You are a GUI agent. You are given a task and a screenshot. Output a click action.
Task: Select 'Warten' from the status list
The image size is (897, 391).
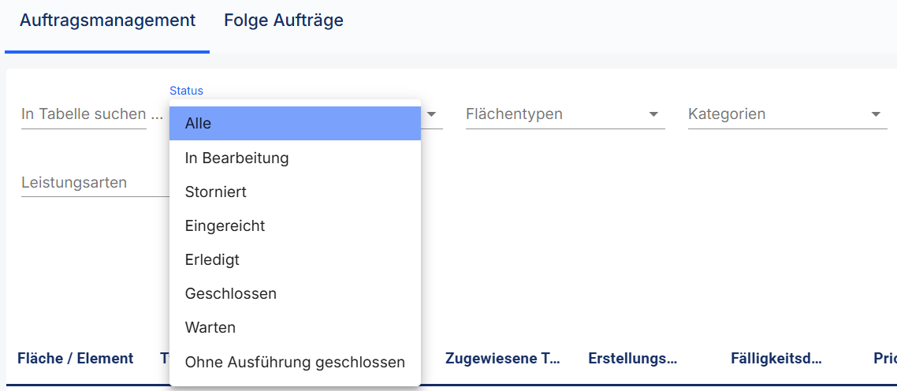[295, 327]
